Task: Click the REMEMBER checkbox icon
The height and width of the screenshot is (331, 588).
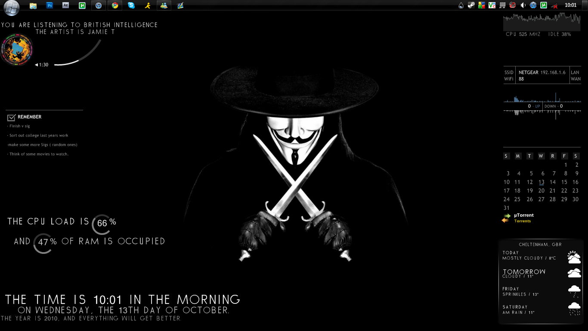Action: 11,117
